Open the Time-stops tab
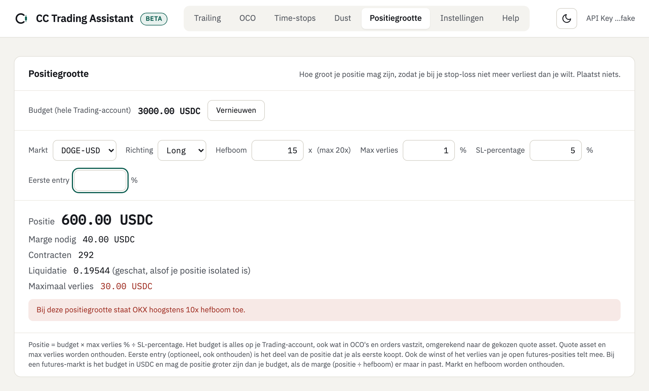Viewport: 649px width, 391px height. 295,18
